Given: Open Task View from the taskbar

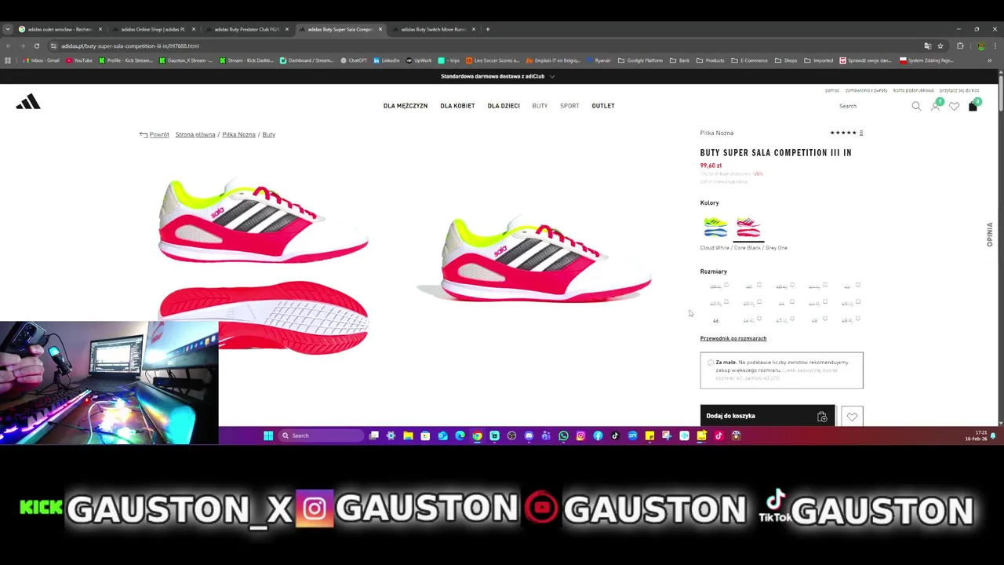Looking at the screenshot, I should pos(374,436).
